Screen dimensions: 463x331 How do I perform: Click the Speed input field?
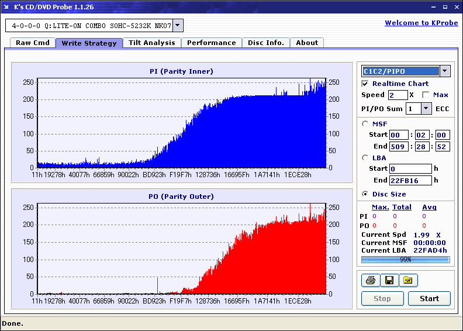pyautogui.click(x=398, y=95)
